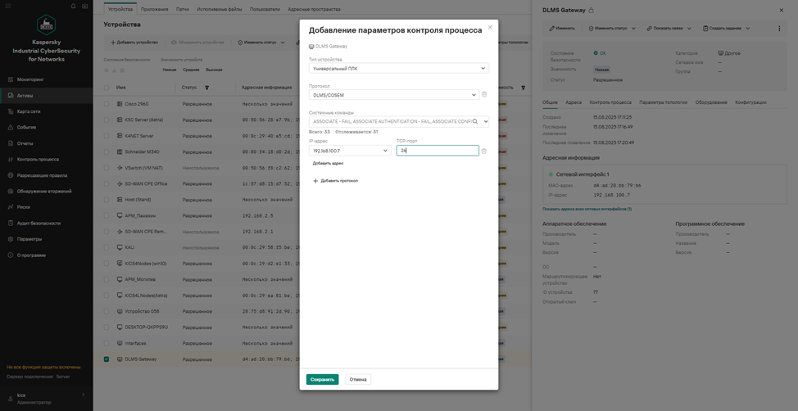Click search magnifier in system commands field
Viewport: 798px width, 411px height.
click(x=475, y=121)
